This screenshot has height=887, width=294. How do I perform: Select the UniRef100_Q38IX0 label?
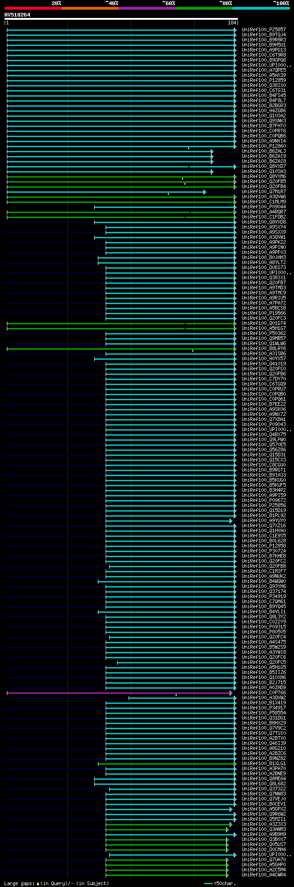[x=264, y=86]
